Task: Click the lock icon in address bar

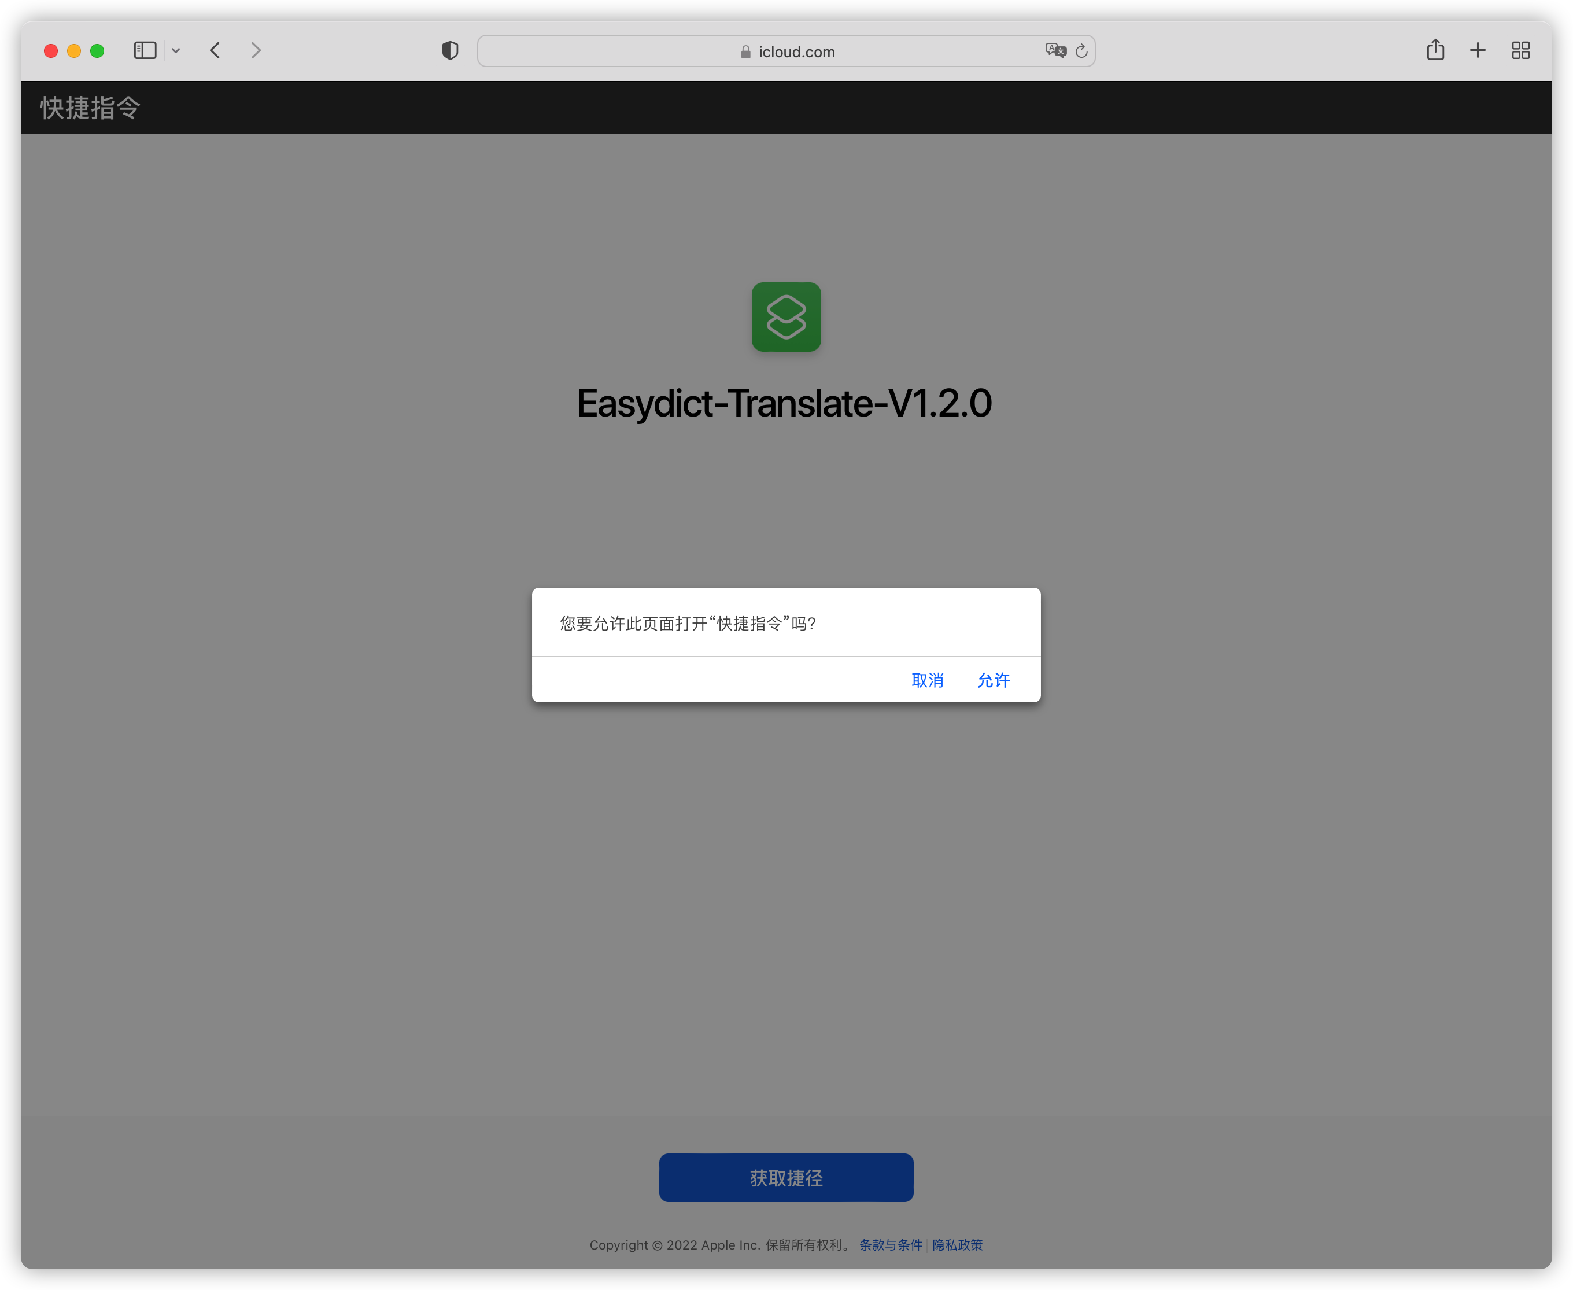Action: (745, 51)
